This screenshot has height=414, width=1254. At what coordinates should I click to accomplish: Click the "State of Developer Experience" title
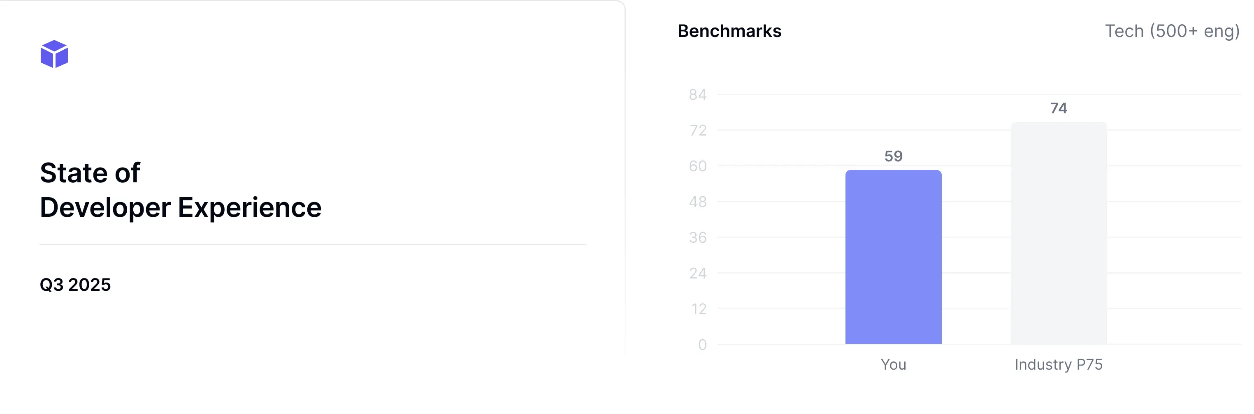click(x=180, y=190)
